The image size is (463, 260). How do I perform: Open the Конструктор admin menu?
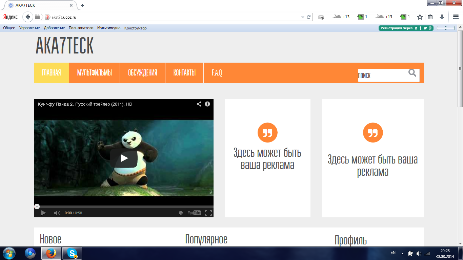(x=136, y=28)
